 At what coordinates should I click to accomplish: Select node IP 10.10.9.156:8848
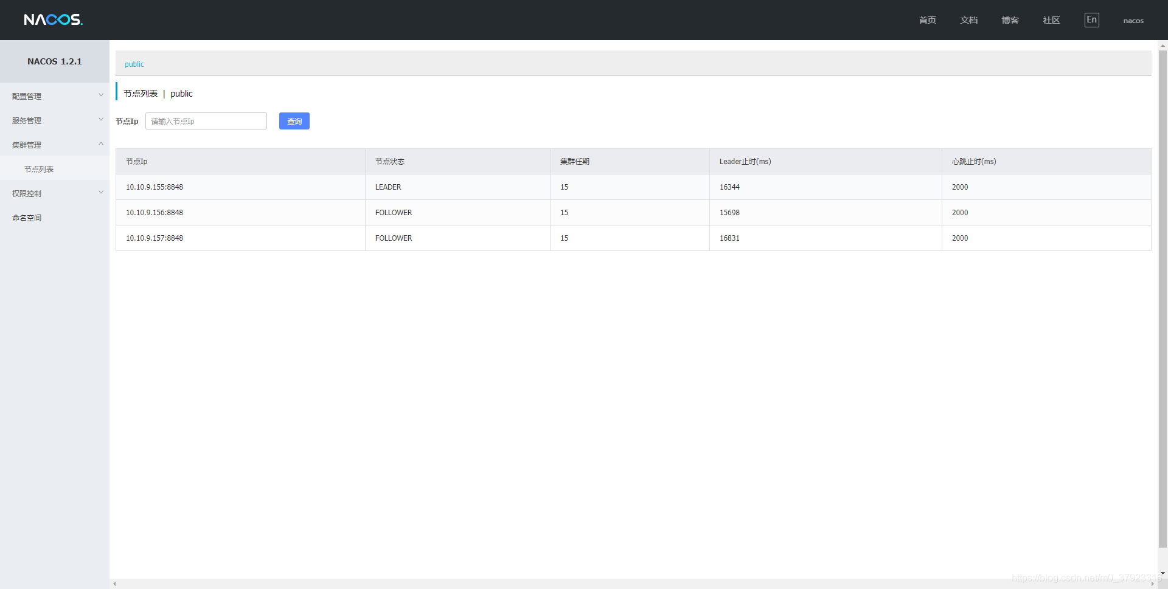155,213
